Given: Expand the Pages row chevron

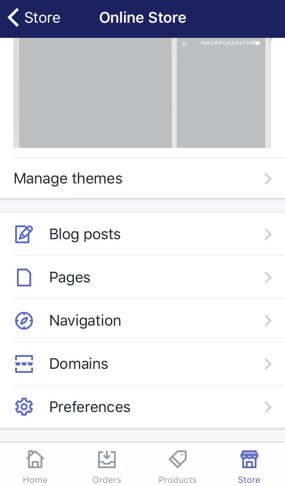Looking at the screenshot, I should pos(268,278).
